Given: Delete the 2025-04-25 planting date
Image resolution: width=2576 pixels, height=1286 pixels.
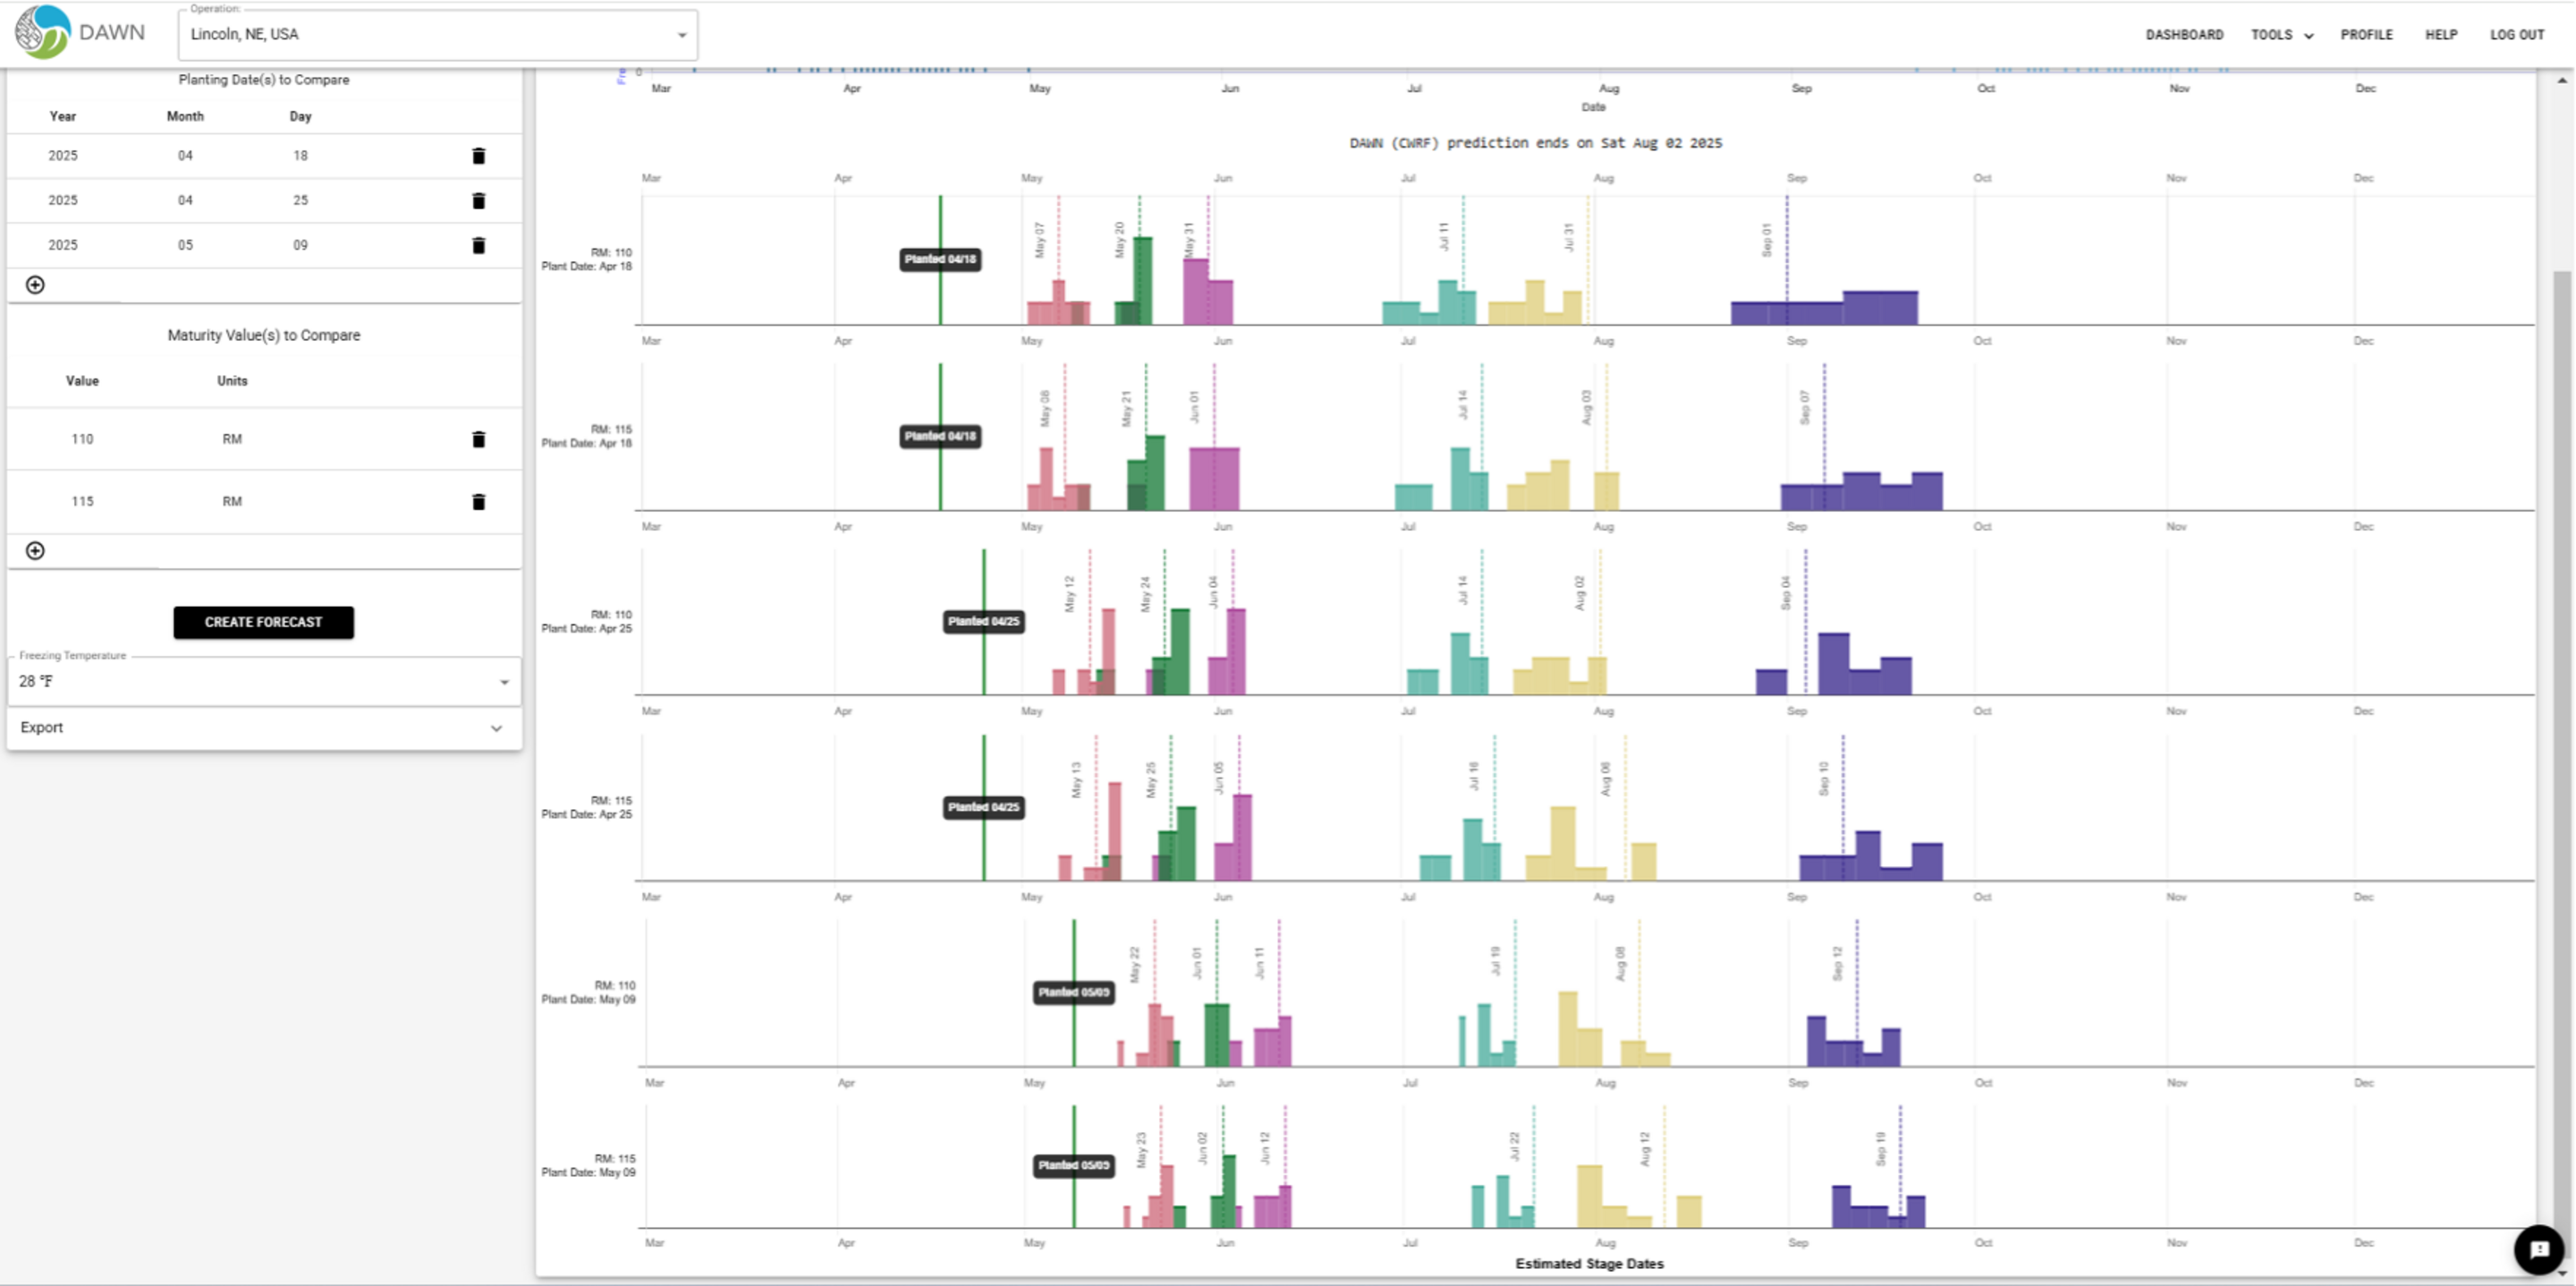Looking at the screenshot, I should 479,200.
